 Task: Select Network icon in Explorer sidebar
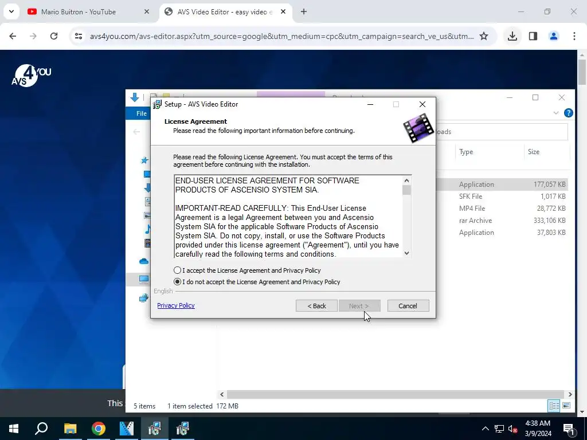144,298
